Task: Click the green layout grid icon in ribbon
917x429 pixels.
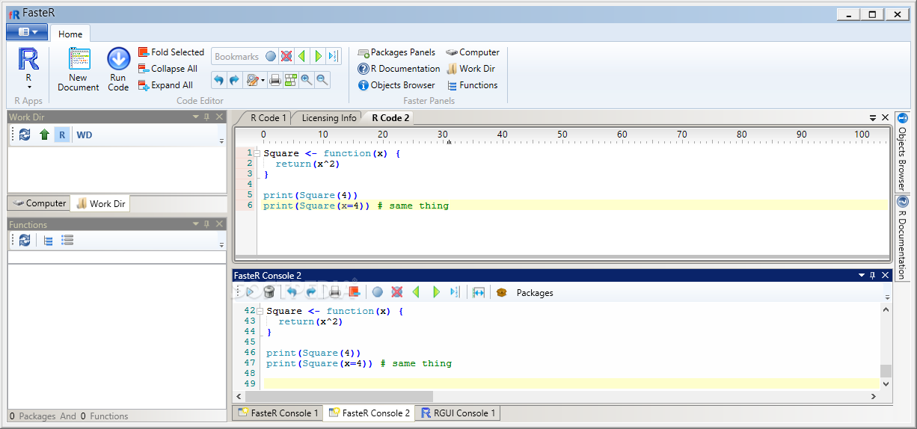Action: tap(291, 80)
